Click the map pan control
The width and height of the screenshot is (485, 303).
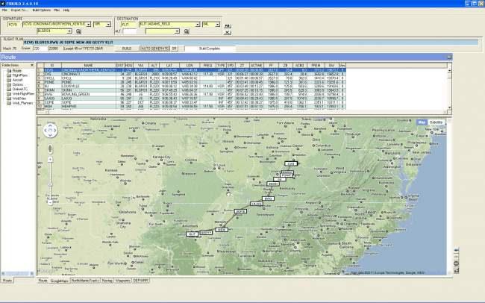(x=50, y=131)
